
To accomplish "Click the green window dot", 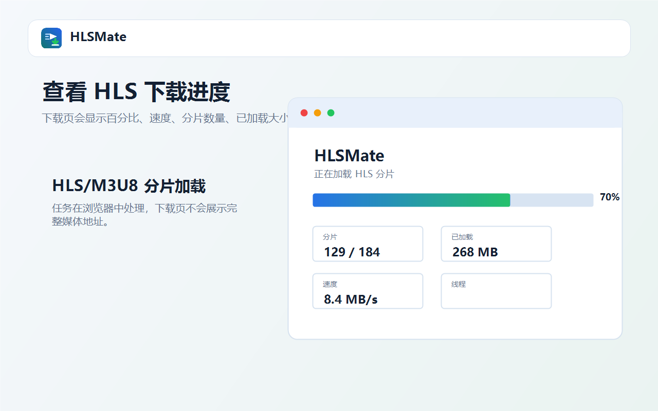I will [x=331, y=113].
